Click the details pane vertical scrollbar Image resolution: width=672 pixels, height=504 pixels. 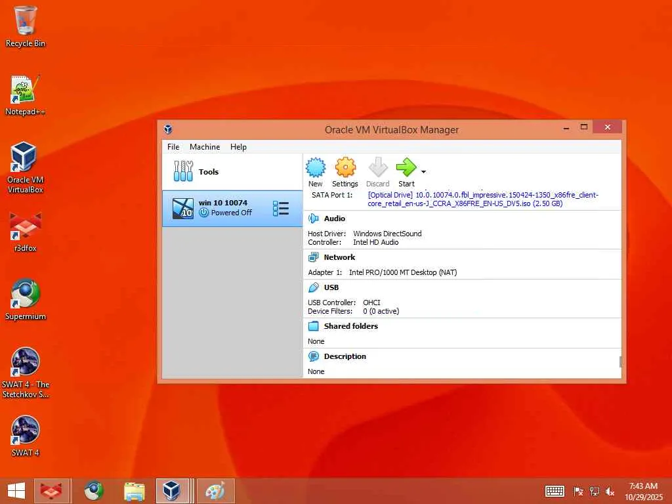pos(620,362)
